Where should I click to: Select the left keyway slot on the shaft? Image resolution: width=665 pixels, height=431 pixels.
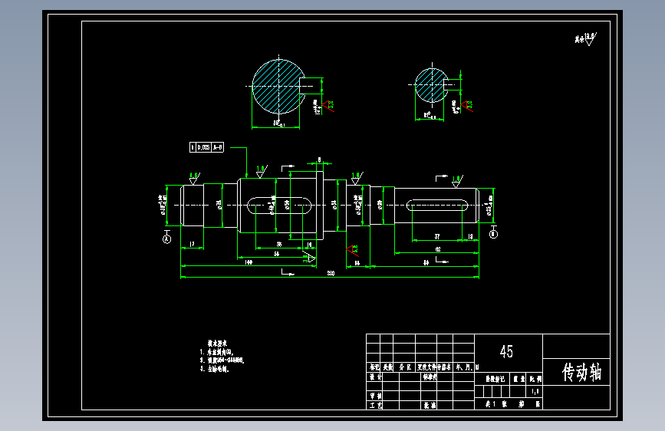(x=279, y=206)
